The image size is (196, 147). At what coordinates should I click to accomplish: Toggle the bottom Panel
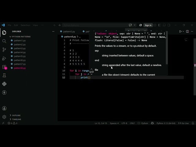[164, 25]
